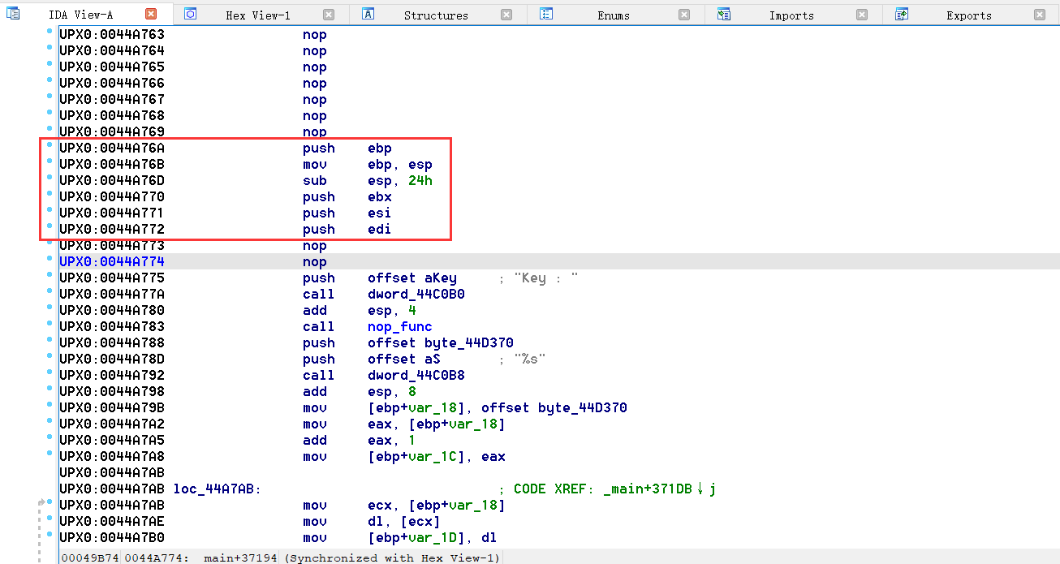The width and height of the screenshot is (1060, 564).
Task: Click the Enums tab icon
Action: [546, 14]
